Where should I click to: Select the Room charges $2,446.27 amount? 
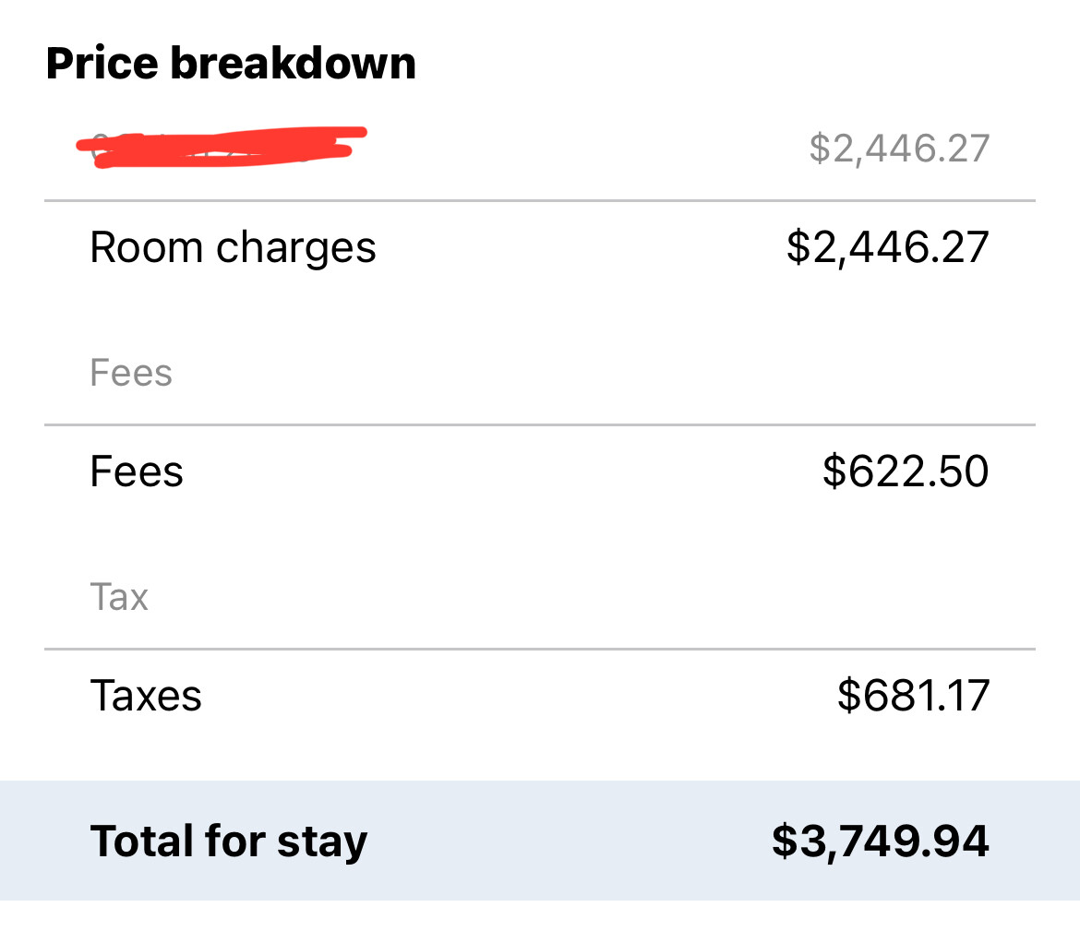pos(888,248)
